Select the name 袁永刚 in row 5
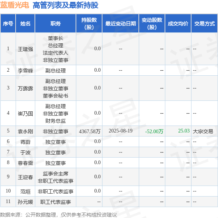Viewport: 218px width, 218px height. [x=25, y=131]
